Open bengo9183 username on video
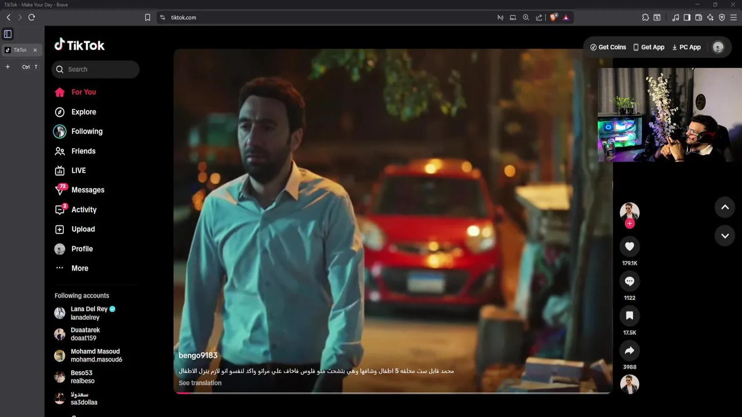The image size is (742, 417). click(198, 356)
